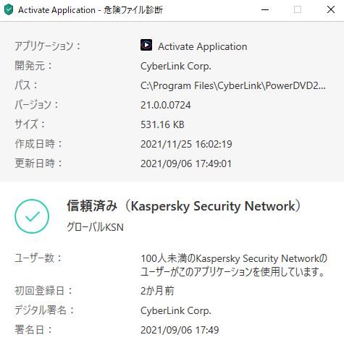The height and width of the screenshot is (348, 344).
Task: Click the Kaspersky shield icon in title bar
Action: pos(9,10)
